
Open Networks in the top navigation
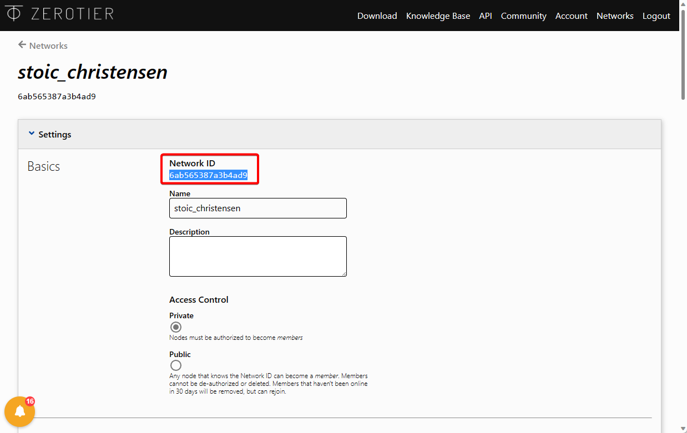(615, 16)
